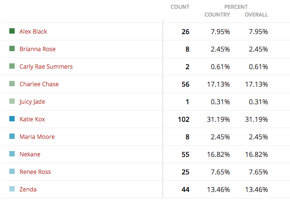This screenshot has width=290, height=211.
Task: Click the pale blue Zenda swatch
Action: pos(12,189)
